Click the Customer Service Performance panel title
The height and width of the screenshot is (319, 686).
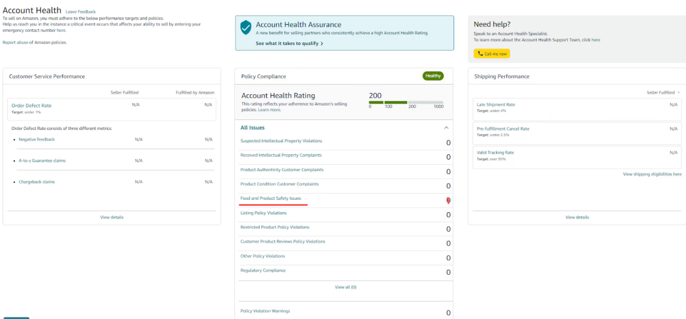(47, 76)
